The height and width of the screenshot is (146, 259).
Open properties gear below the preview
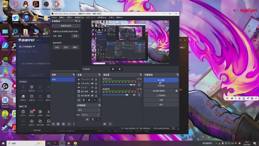click(x=113, y=69)
